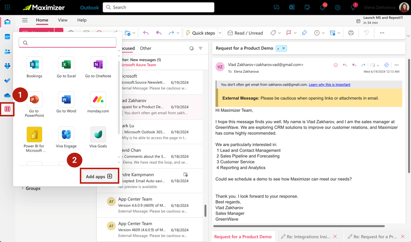Open the More apps grid sidebar icon

tap(7, 109)
